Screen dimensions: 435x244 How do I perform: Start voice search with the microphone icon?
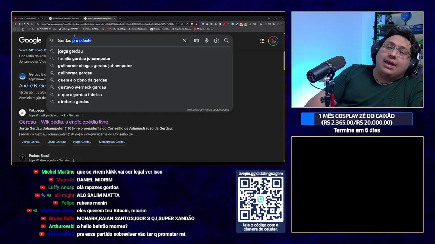point(206,41)
